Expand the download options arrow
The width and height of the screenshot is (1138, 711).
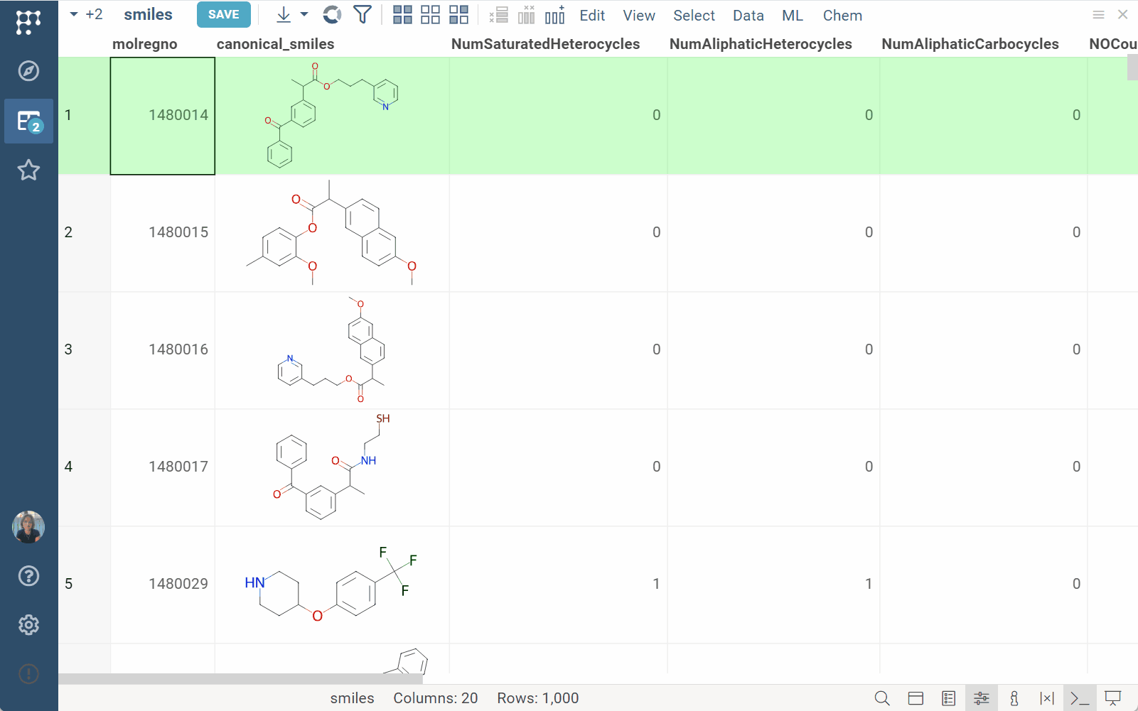pyautogui.click(x=304, y=15)
